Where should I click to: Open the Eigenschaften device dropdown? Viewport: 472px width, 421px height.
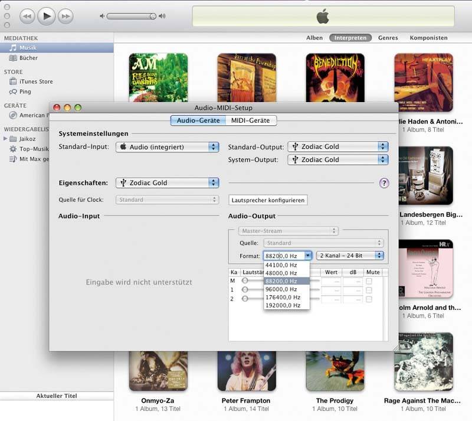coord(168,182)
